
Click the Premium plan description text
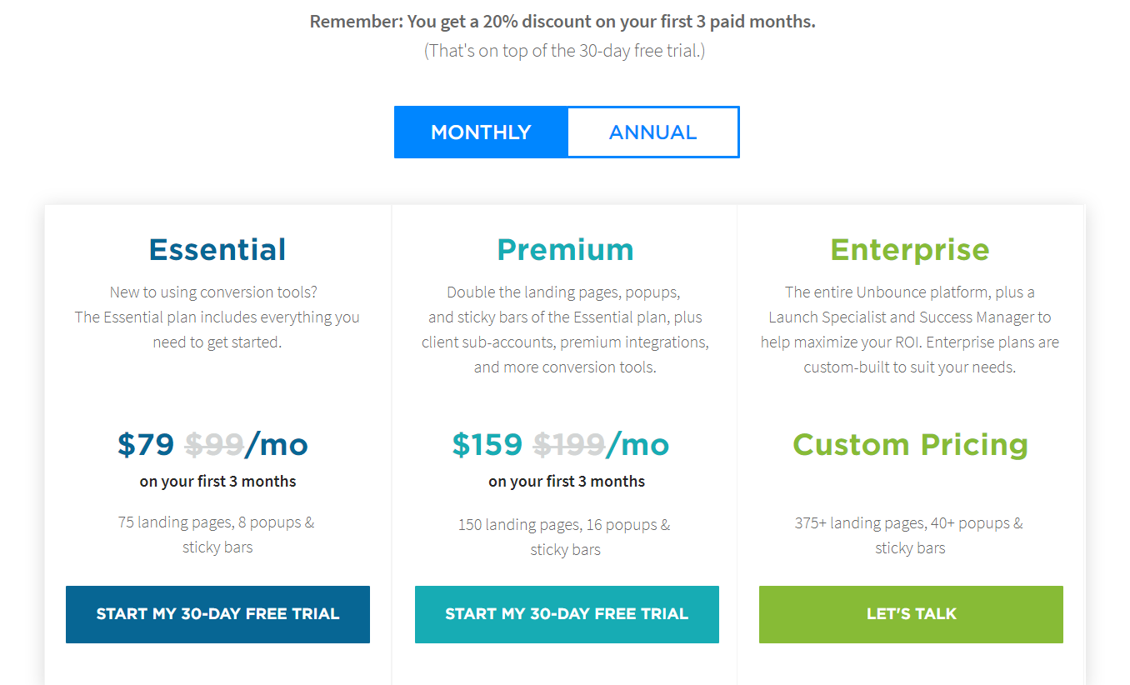(x=566, y=329)
